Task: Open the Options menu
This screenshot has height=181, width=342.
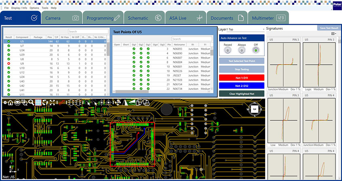Action: tap(34, 8)
